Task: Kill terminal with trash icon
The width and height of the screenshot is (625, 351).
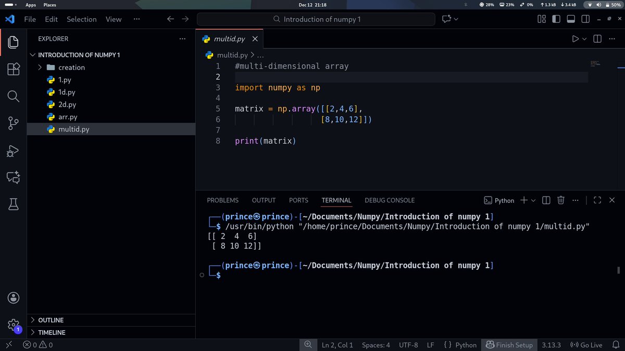Action: click(561, 200)
